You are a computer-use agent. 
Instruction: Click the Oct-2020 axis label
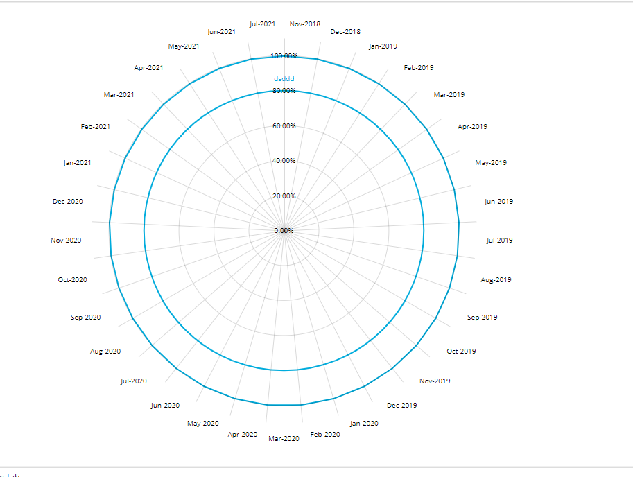(x=72, y=279)
